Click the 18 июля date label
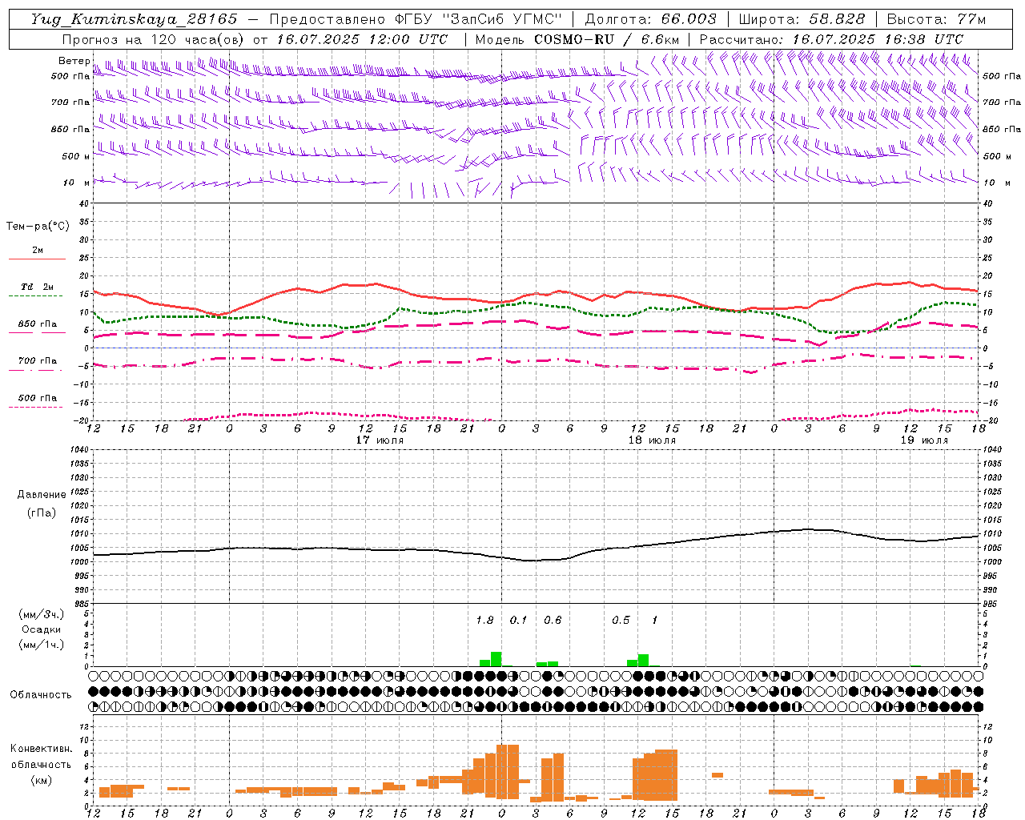Viewport: 1025px width, 820px height. click(x=652, y=440)
